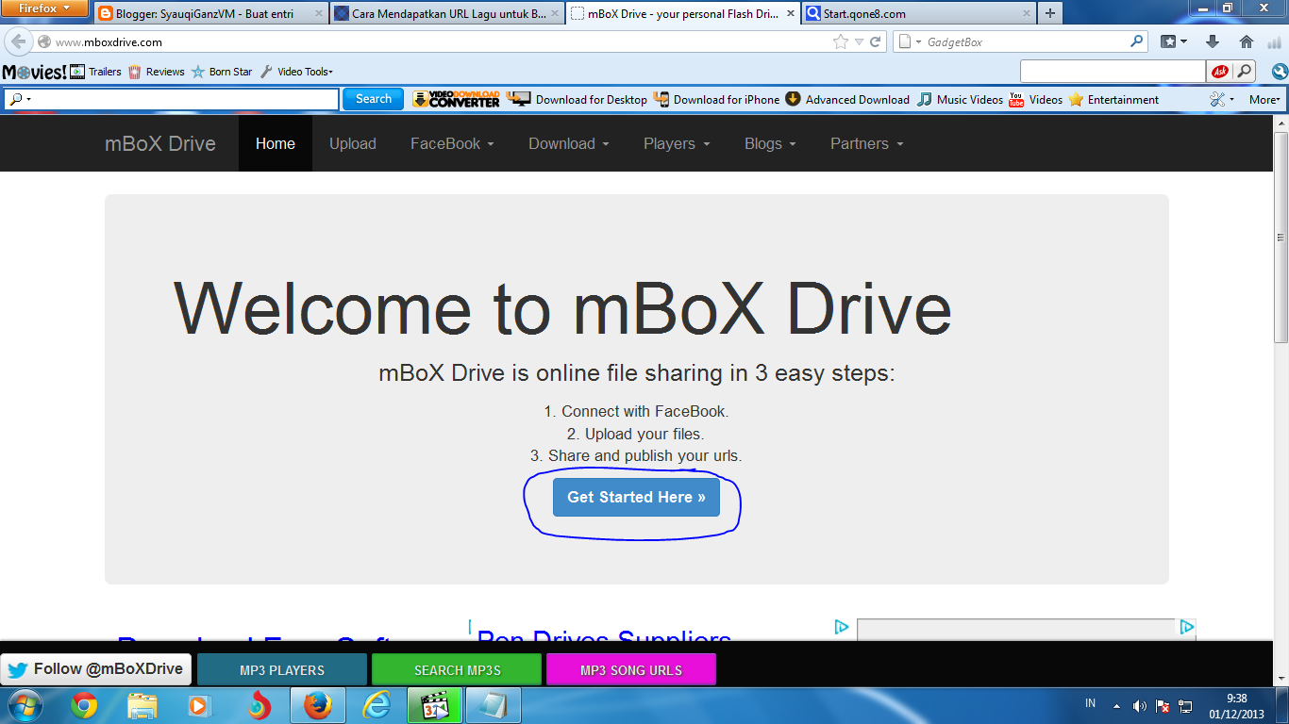
Task: Click Download for iPhone toolbar item
Action: coord(716,99)
